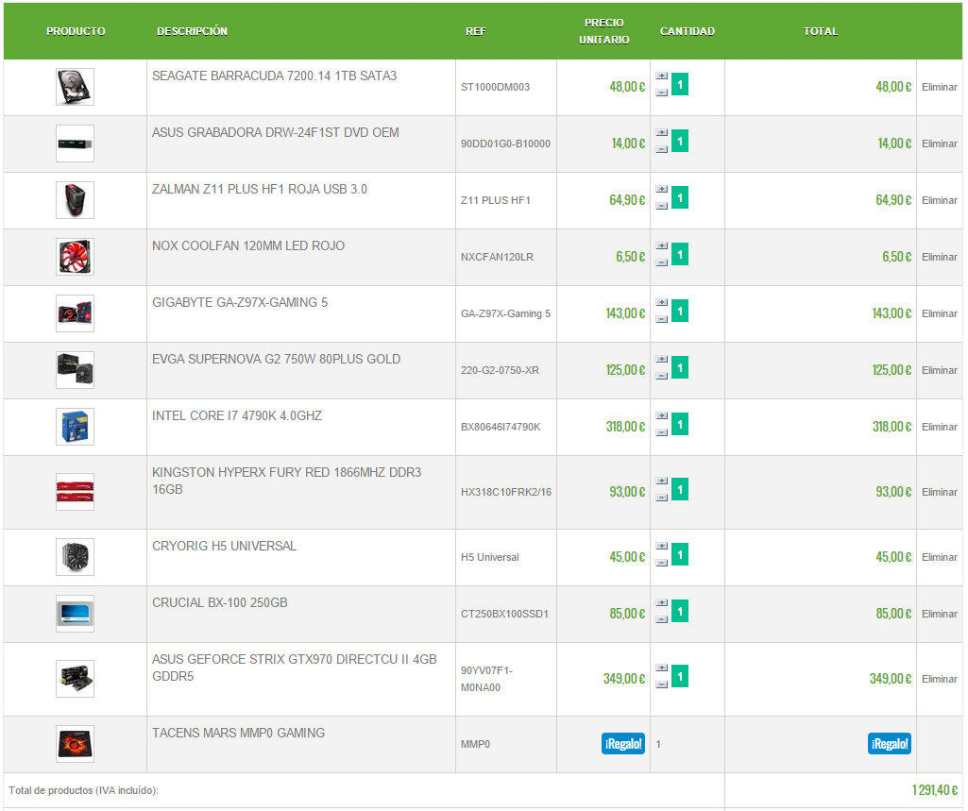Click the DESCRIPCIÓN column header
968x811 pixels.
click(192, 31)
